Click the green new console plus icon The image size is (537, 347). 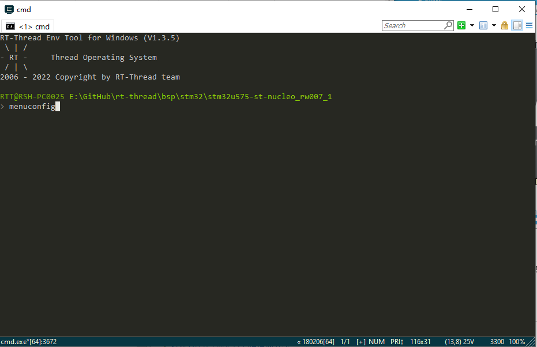click(461, 25)
